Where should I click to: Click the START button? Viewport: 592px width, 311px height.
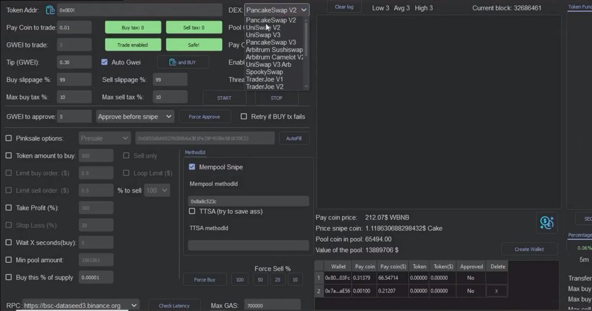coord(224,98)
